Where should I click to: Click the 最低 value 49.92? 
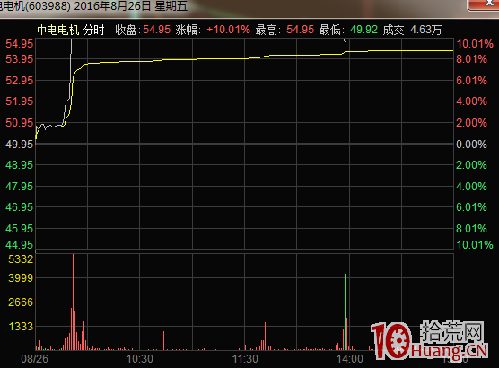tap(363, 30)
